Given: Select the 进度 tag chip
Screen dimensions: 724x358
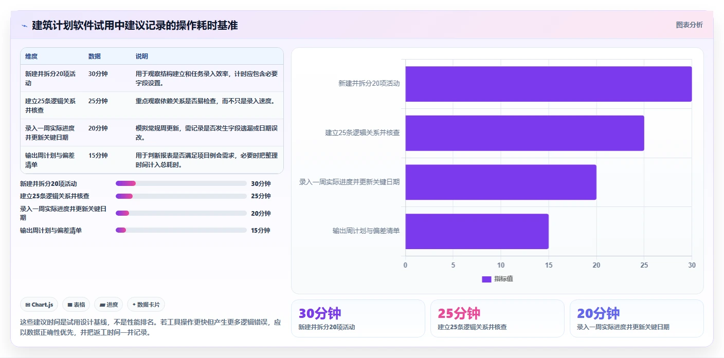Looking at the screenshot, I should (108, 305).
